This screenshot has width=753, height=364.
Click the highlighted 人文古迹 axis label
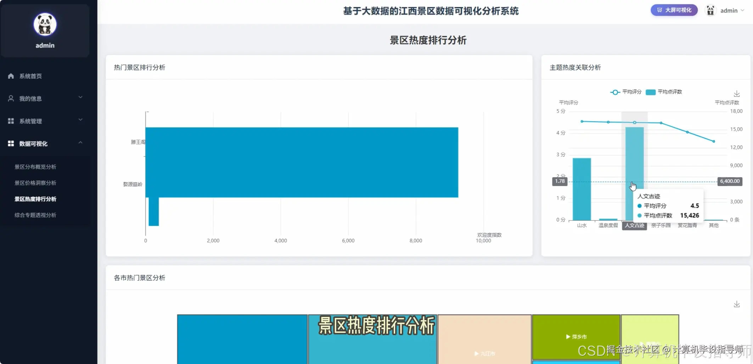click(x=635, y=225)
